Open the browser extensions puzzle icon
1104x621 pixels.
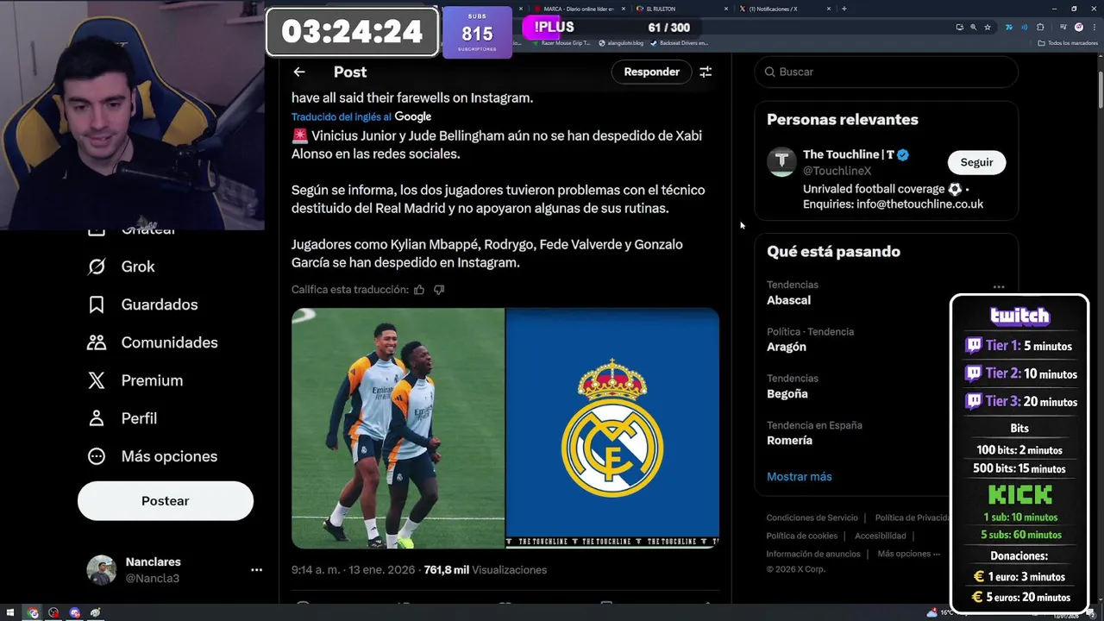(1040, 27)
